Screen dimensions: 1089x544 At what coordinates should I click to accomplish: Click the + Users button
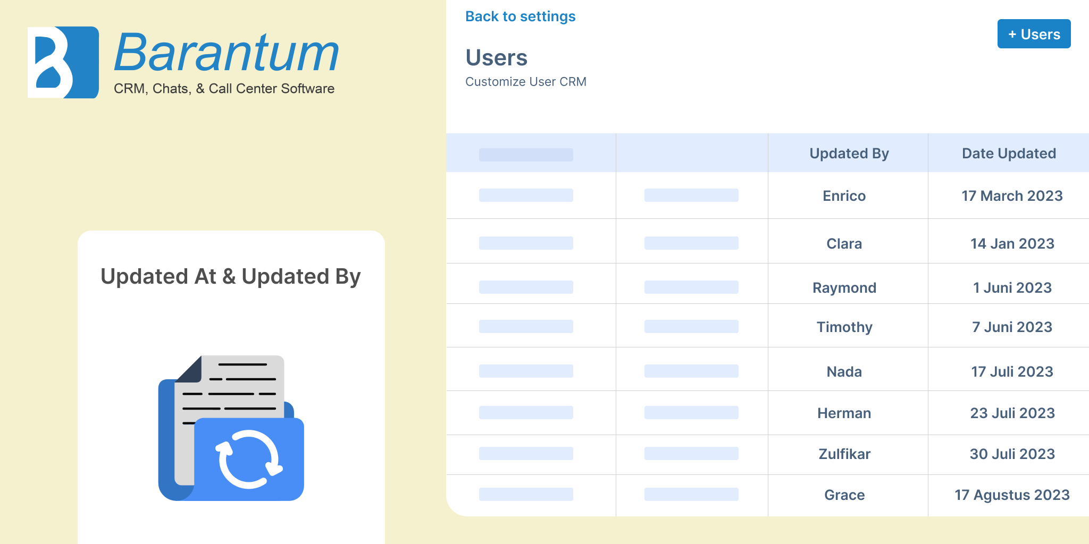click(x=1034, y=34)
